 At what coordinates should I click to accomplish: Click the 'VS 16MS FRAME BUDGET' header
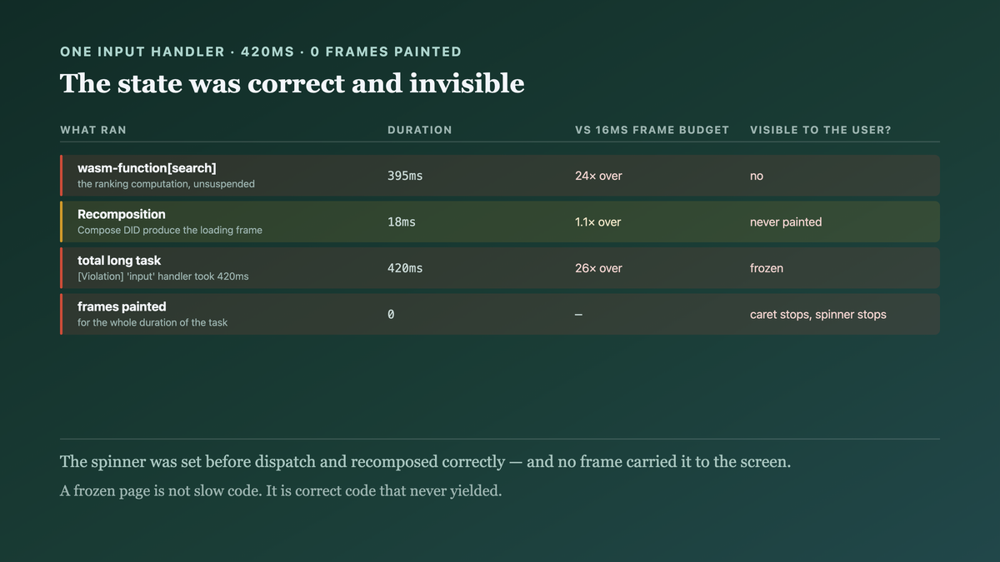coord(652,130)
